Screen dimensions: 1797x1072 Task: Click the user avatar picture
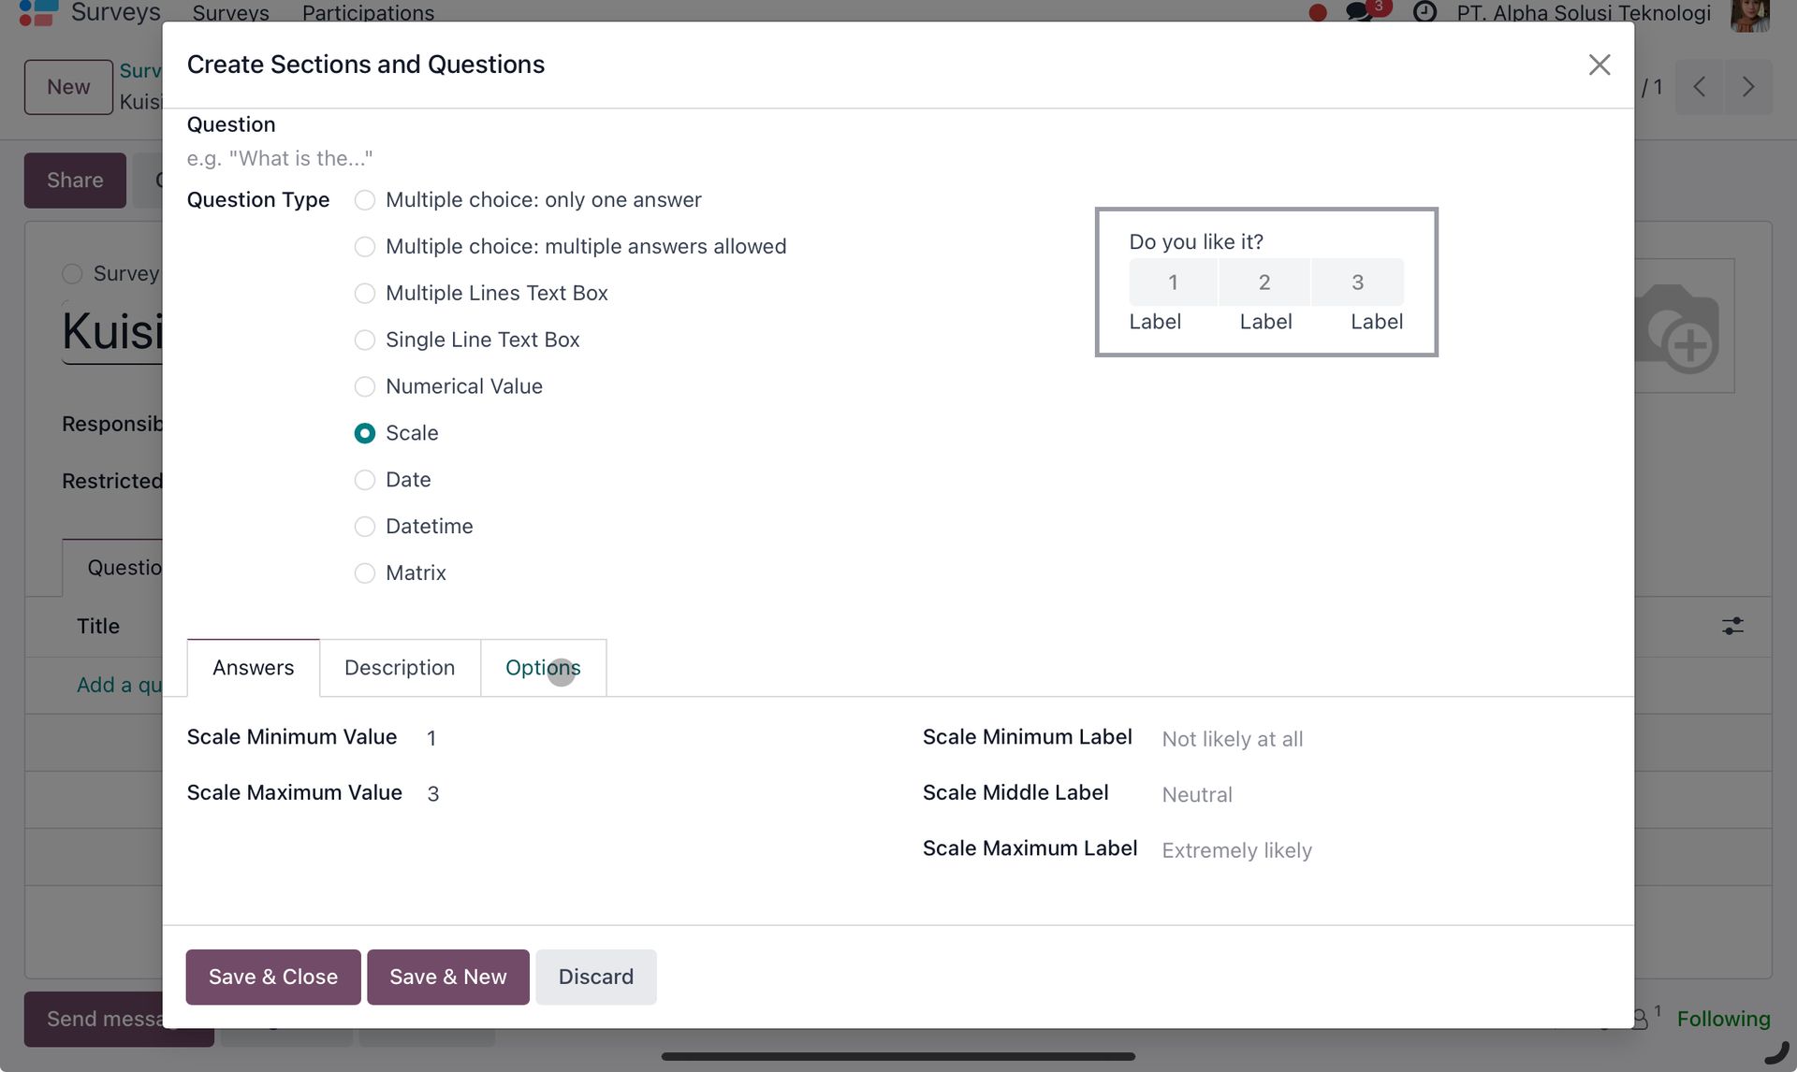(1749, 13)
